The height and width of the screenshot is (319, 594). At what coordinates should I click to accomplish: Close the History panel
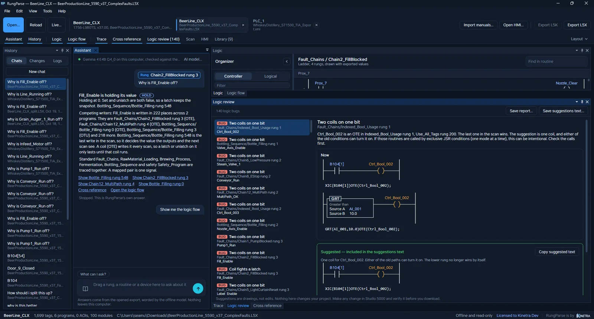point(67,50)
